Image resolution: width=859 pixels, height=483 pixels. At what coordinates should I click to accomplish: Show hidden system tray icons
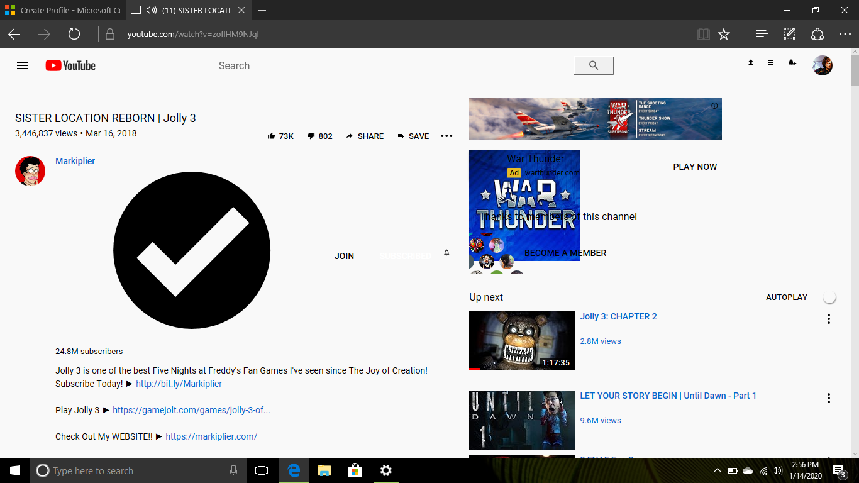point(718,470)
